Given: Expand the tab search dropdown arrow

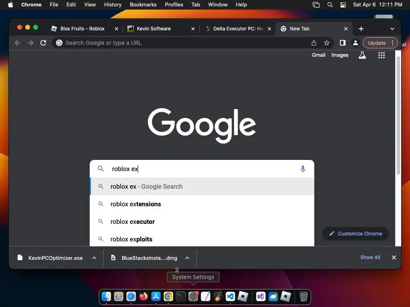Looking at the screenshot, I should pos(392,29).
